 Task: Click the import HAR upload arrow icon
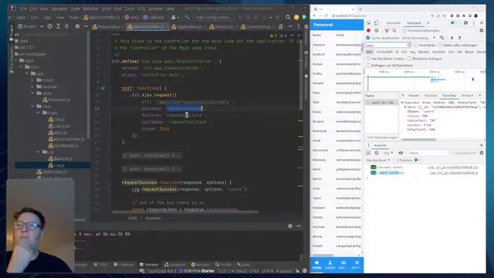click(x=452, y=38)
